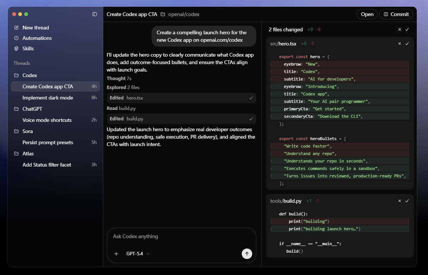The width and height of the screenshot is (428, 275).
Task: Expand the Thought 7s section
Action: point(119,79)
